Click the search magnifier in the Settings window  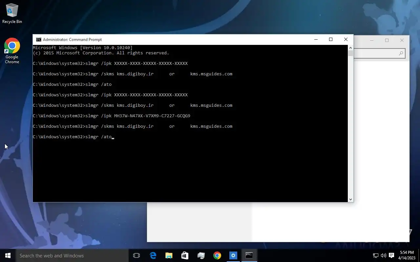(401, 53)
